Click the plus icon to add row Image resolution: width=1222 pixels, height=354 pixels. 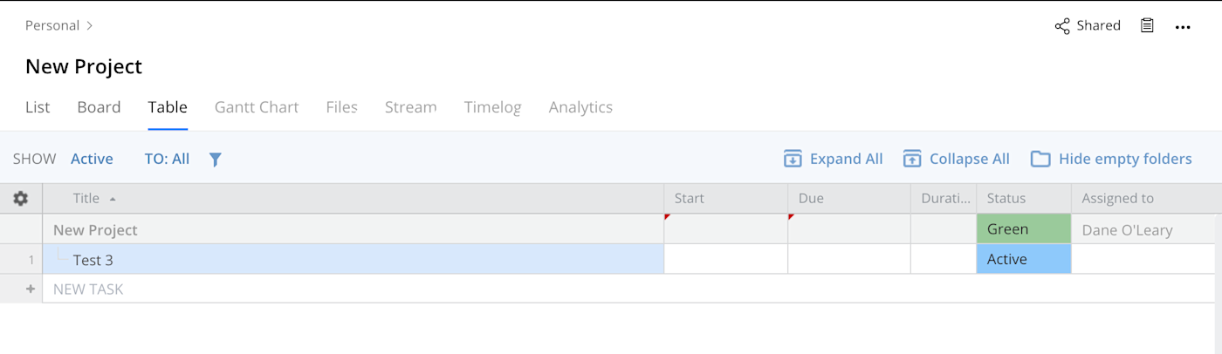coord(31,289)
